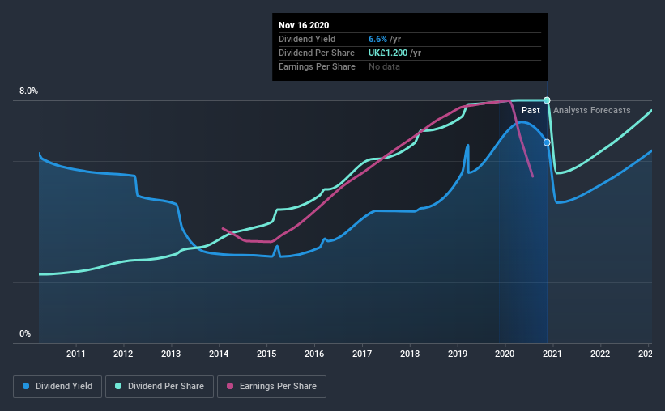Click the 8.0% y-axis label
The width and height of the screenshot is (665, 411).
point(28,91)
